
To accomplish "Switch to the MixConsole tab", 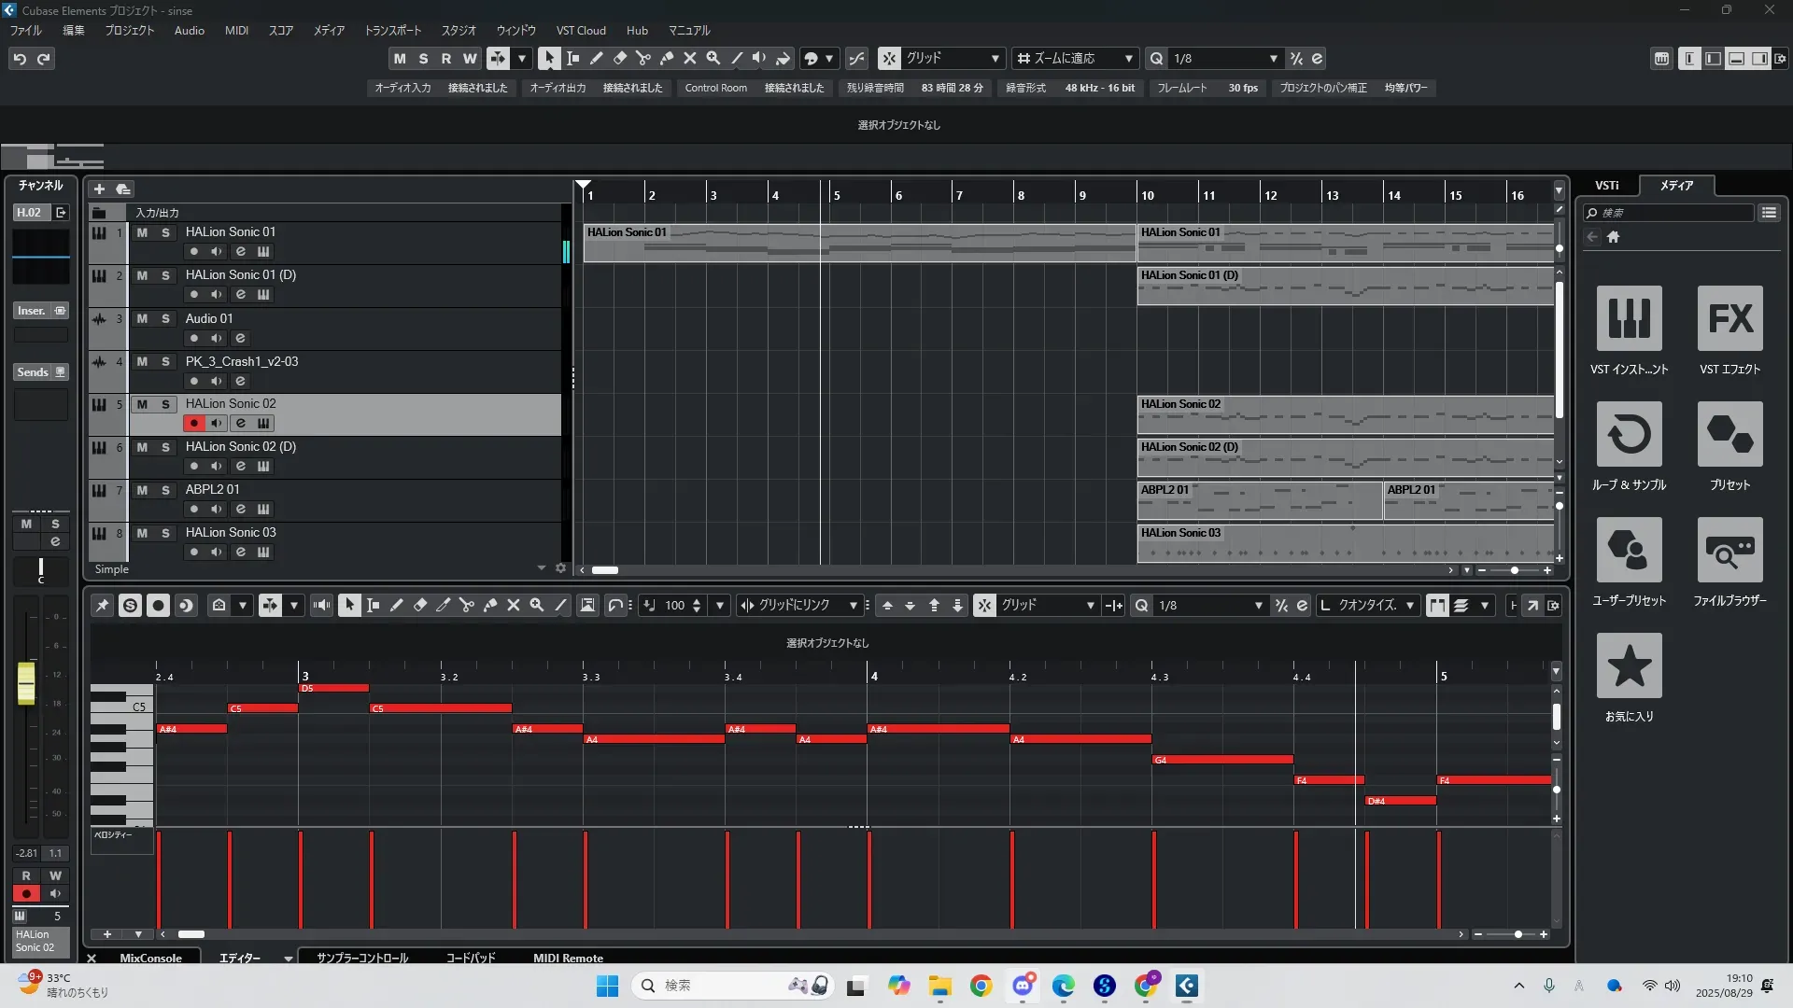I will coord(150,958).
